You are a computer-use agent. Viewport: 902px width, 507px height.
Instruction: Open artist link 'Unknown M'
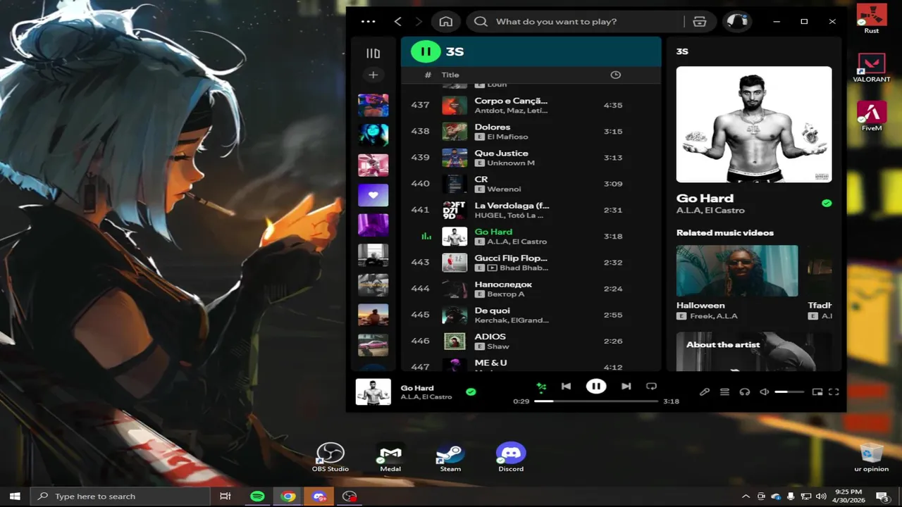pyautogui.click(x=511, y=163)
